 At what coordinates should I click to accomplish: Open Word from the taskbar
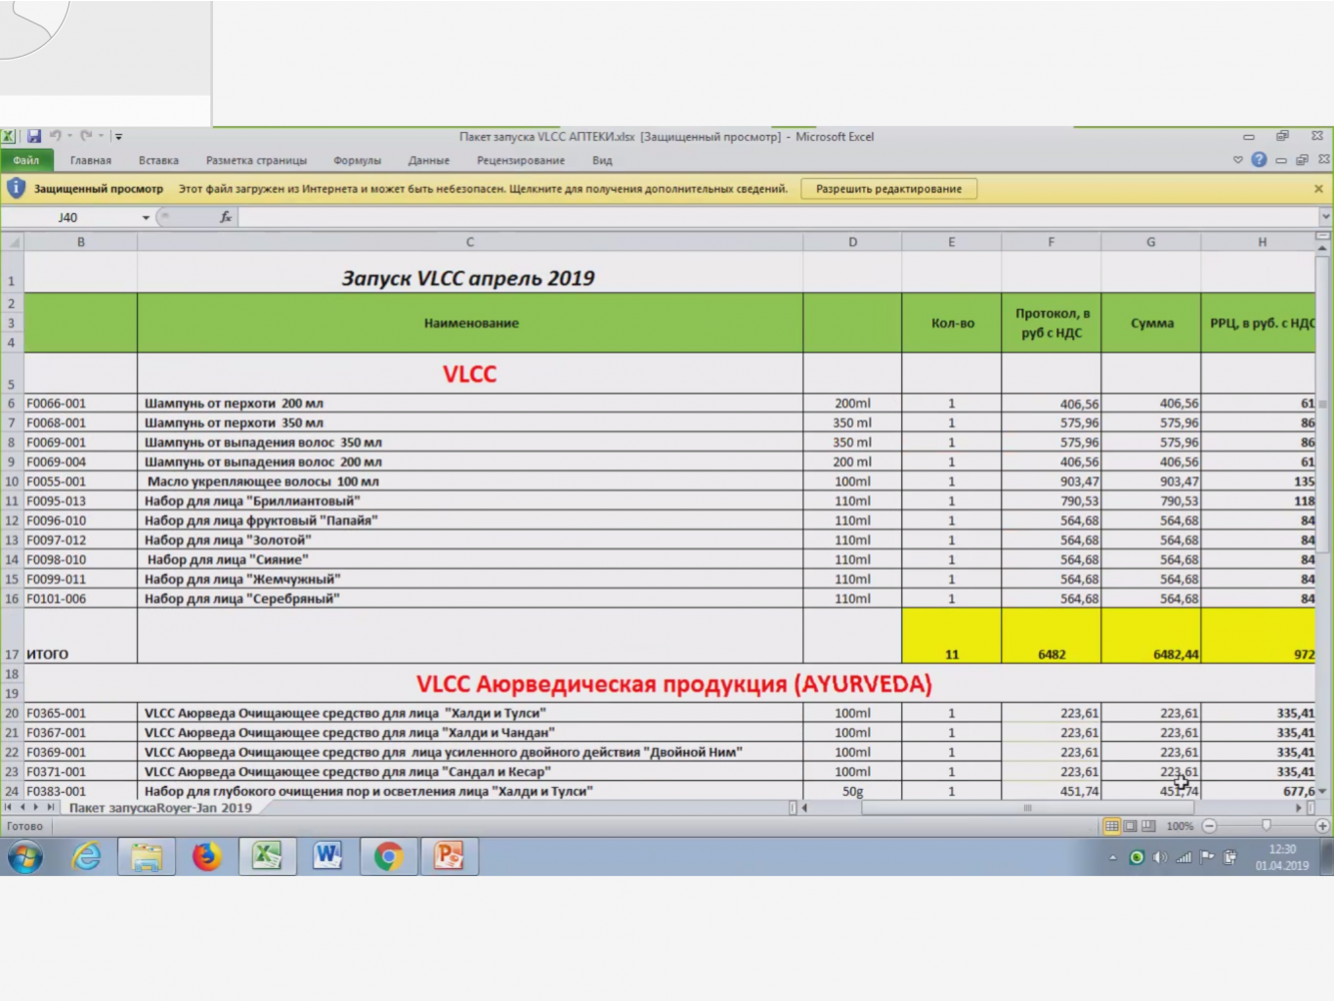click(327, 857)
